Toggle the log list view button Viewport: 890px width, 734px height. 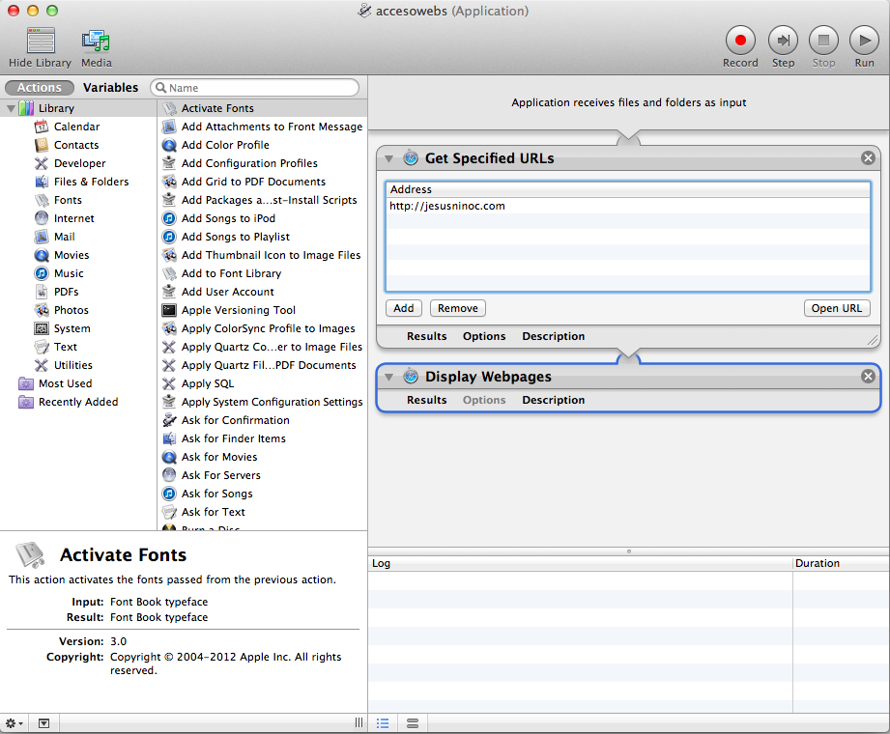[x=383, y=723]
